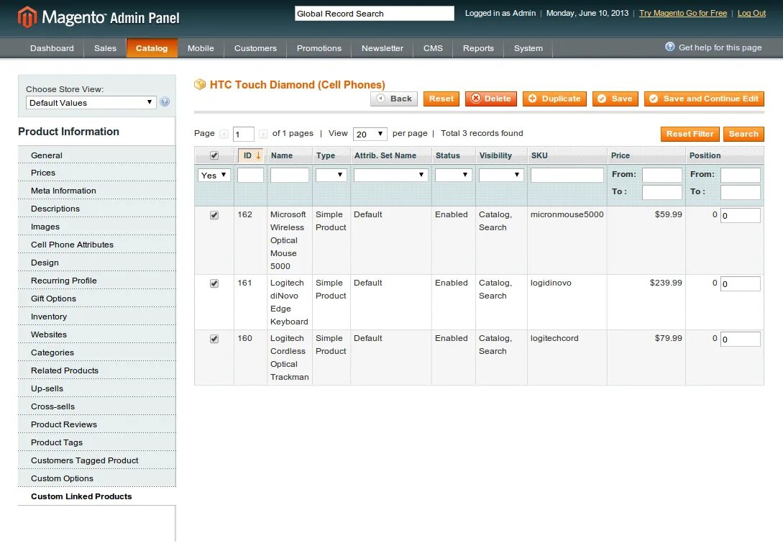Delete the HTC Touch Diamond product
Viewport: 783px width, 546px height.
[491, 99]
